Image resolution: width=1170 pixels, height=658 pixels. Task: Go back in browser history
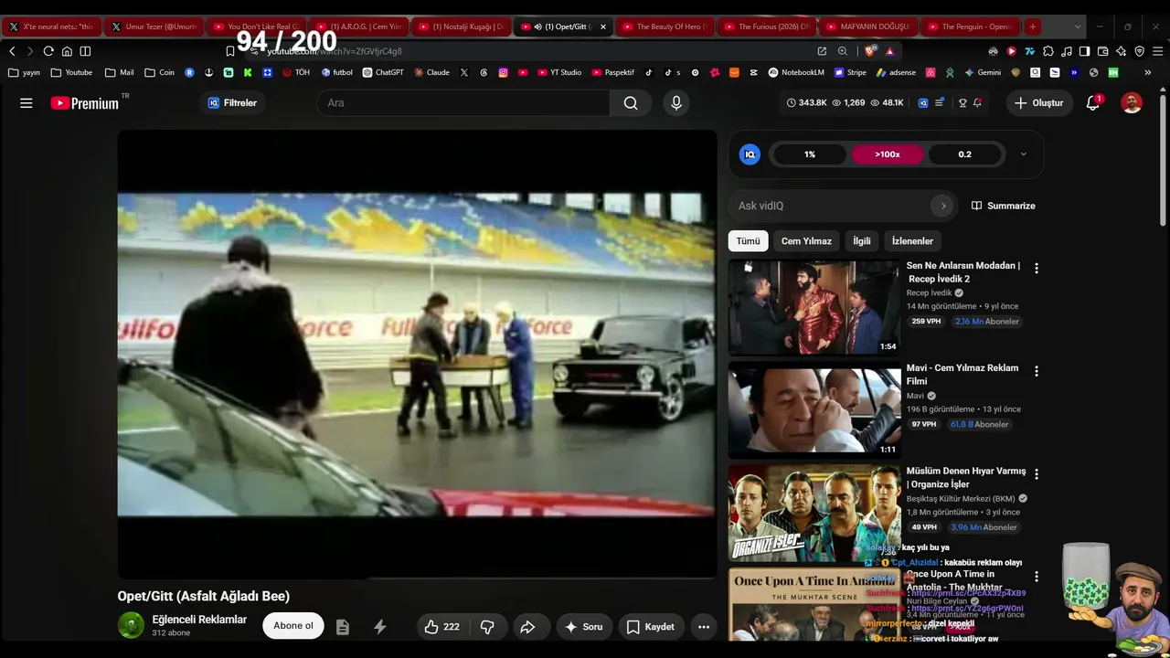[12, 51]
